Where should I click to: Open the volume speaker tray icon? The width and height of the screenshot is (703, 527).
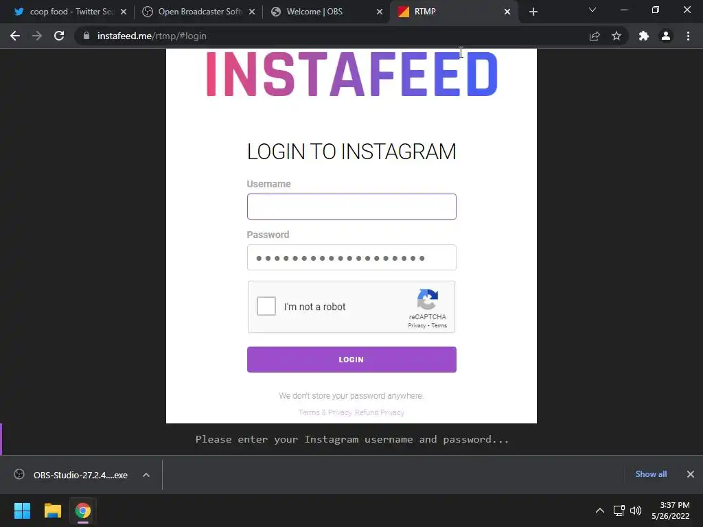636,511
